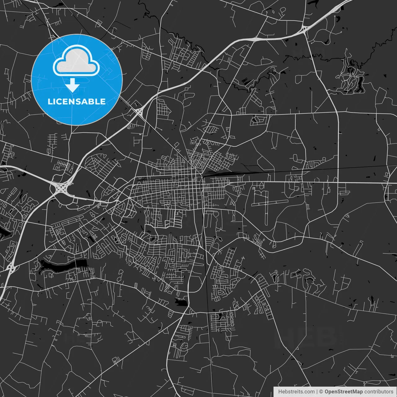
Task: Click the small black pond south of city
Action: click(x=181, y=302)
